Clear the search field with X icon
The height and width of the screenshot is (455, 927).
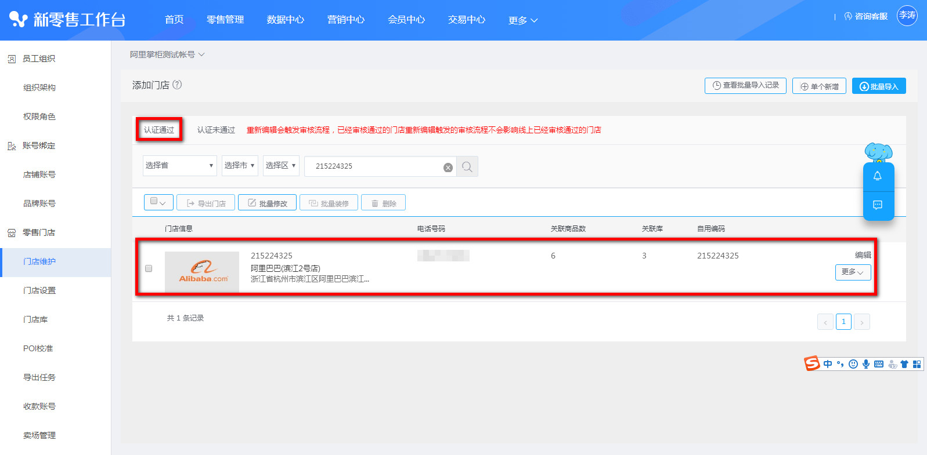(448, 167)
